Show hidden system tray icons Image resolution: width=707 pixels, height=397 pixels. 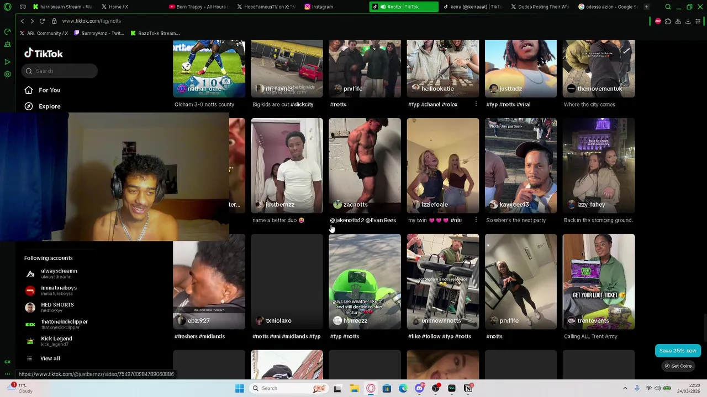click(625, 388)
